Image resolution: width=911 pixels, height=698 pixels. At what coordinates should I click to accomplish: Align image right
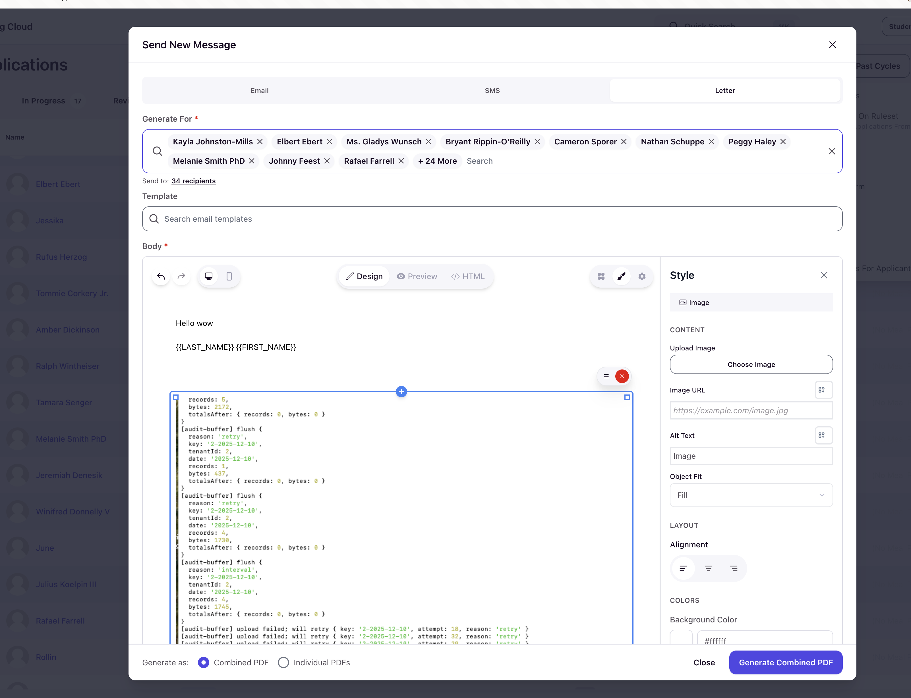734,568
